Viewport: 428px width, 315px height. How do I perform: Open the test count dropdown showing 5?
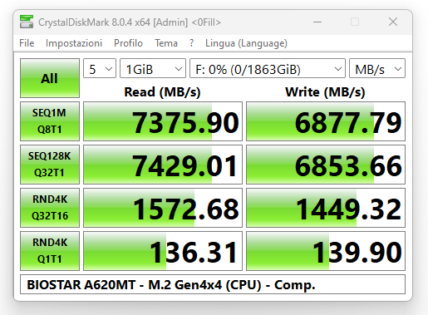(100, 68)
